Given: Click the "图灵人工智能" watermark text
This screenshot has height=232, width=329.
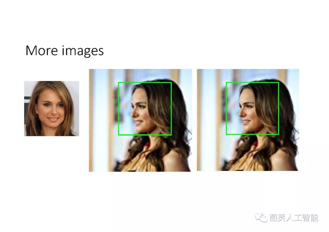Looking at the screenshot, I should click(x=294, y=218).
